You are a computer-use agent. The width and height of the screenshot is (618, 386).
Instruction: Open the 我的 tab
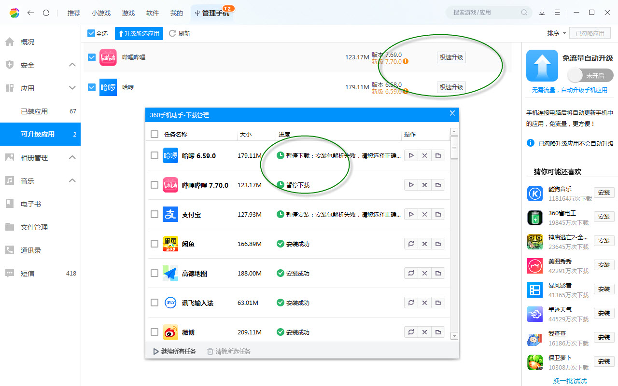click(177, 13)
